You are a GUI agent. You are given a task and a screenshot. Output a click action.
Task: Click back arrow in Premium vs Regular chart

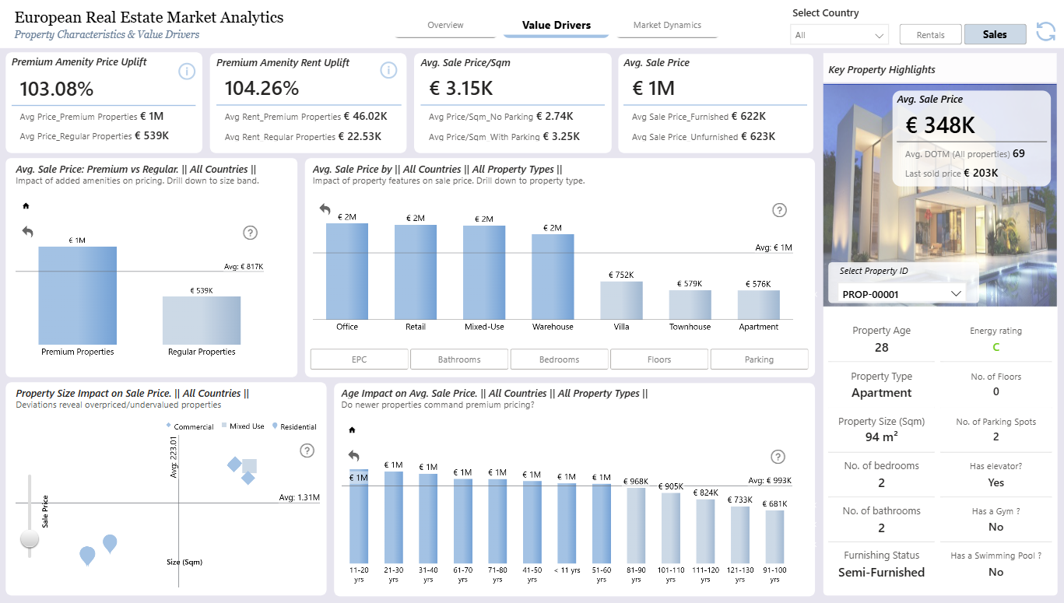28,232
